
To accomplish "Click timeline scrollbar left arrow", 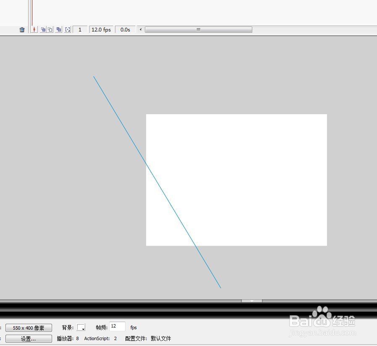I will click(141, 29).
